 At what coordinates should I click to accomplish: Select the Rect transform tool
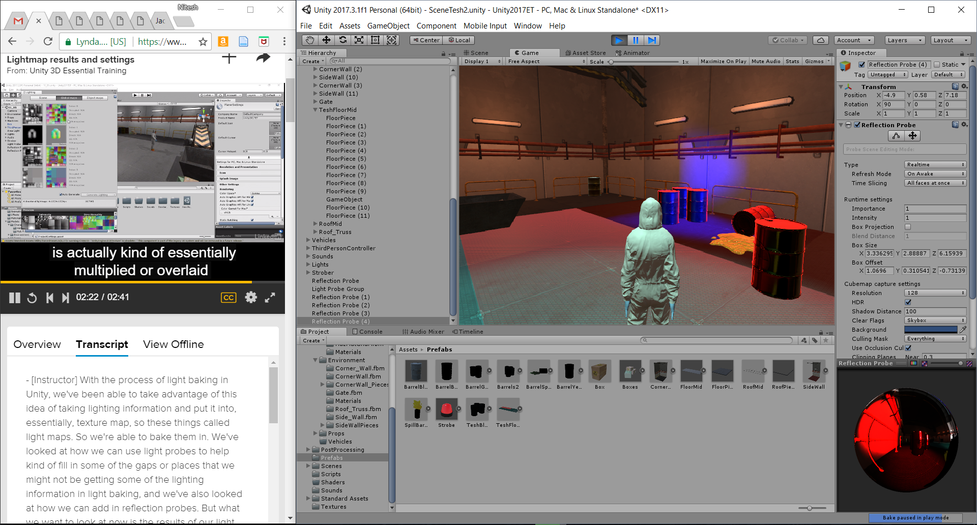pos(375,40)
